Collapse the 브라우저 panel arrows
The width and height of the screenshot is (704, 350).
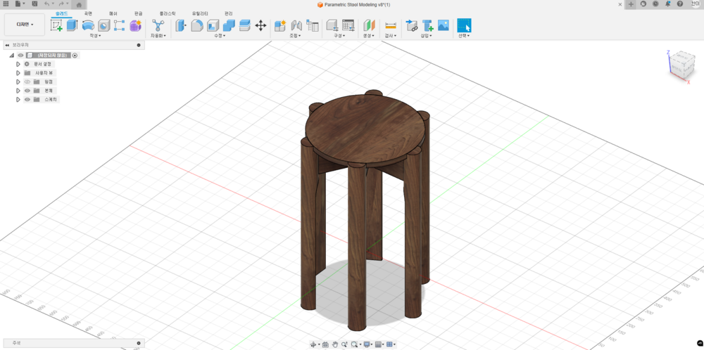coord(7,45)
